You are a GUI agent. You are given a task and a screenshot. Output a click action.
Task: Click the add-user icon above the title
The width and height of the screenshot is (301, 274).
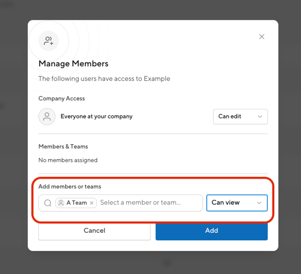click(49, 41)
